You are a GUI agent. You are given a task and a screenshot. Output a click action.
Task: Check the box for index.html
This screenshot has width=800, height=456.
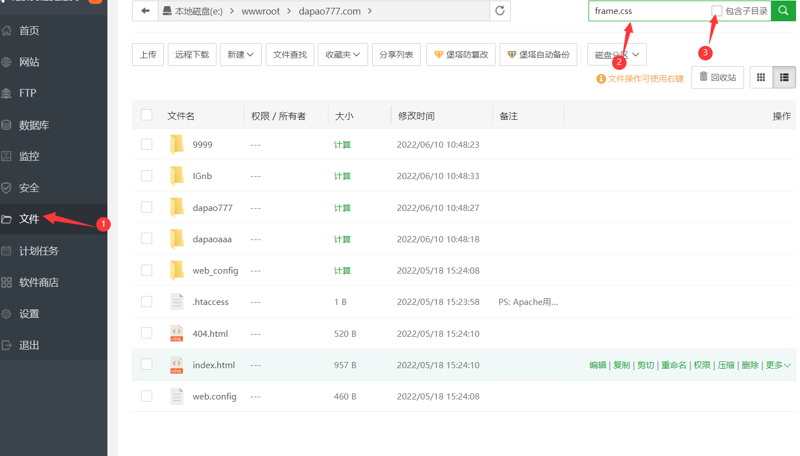tap(147, 364)
